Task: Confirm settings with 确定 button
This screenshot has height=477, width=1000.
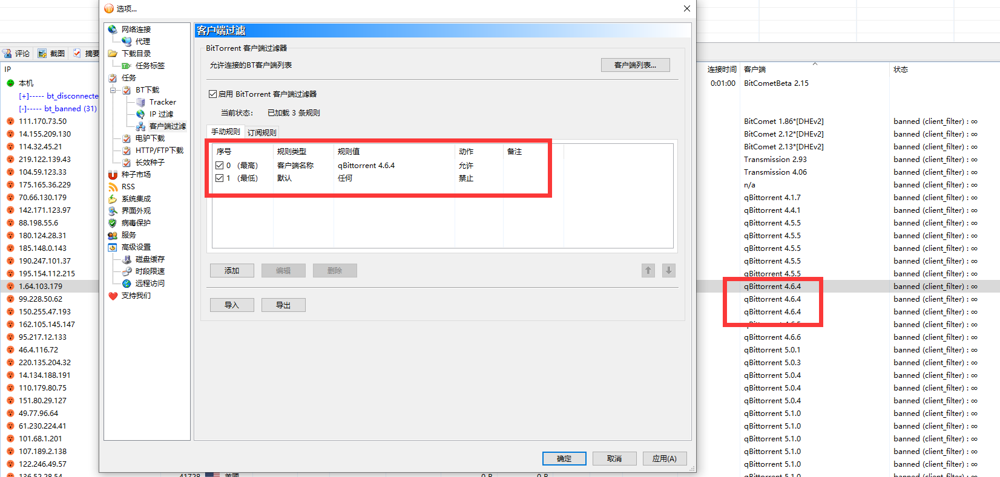Action: 564,458
